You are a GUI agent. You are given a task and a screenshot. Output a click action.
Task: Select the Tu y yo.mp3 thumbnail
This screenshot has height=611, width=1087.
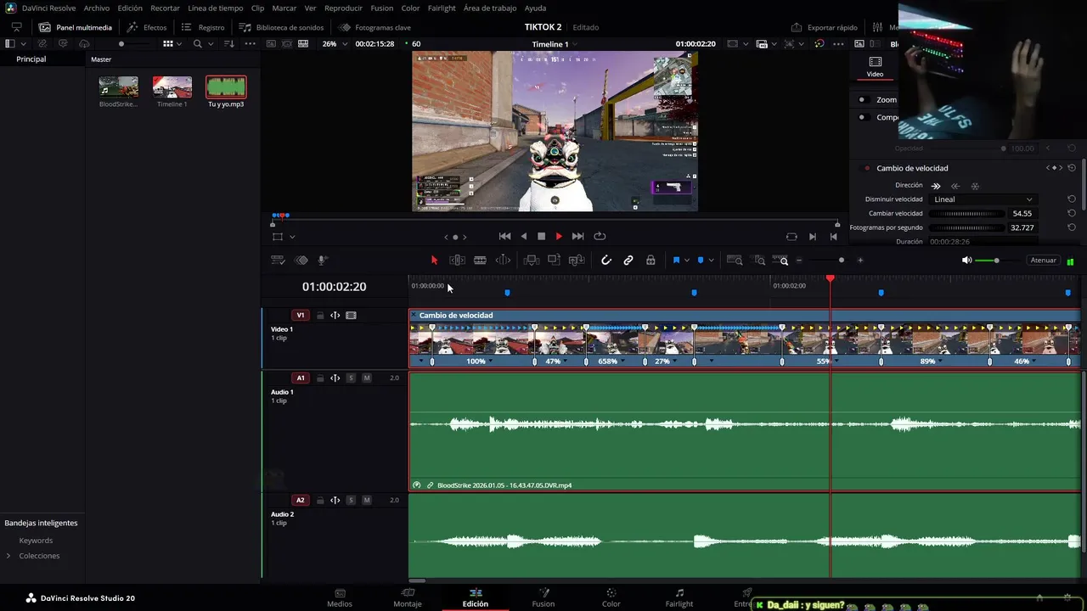pyautogui.click(x=226, y=87)
